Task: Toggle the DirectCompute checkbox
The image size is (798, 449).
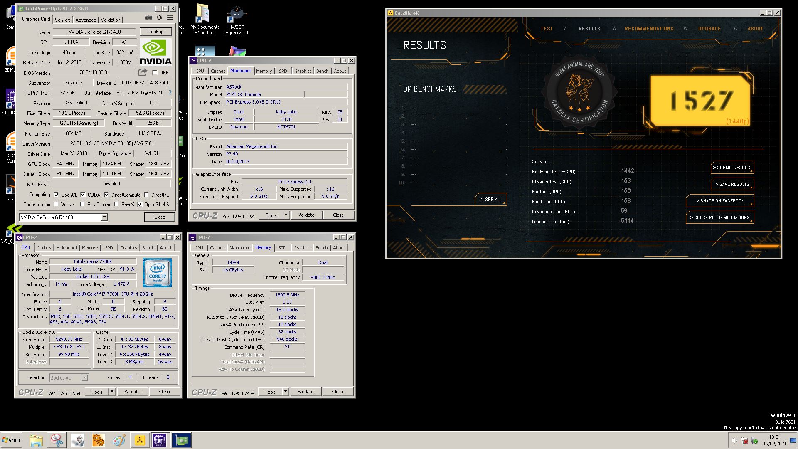Action: tap(106, 195)
